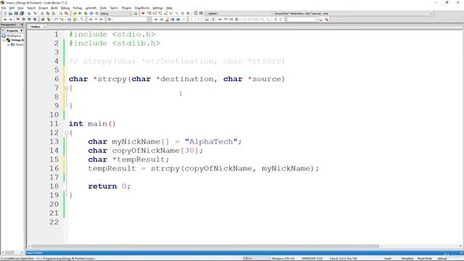This screenshot has width=464, height=261.
Task: Open the Build menu
Action: [x=54, y=8]
